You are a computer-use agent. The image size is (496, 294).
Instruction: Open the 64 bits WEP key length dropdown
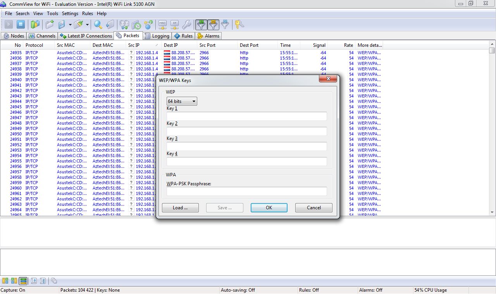point(182,101)
